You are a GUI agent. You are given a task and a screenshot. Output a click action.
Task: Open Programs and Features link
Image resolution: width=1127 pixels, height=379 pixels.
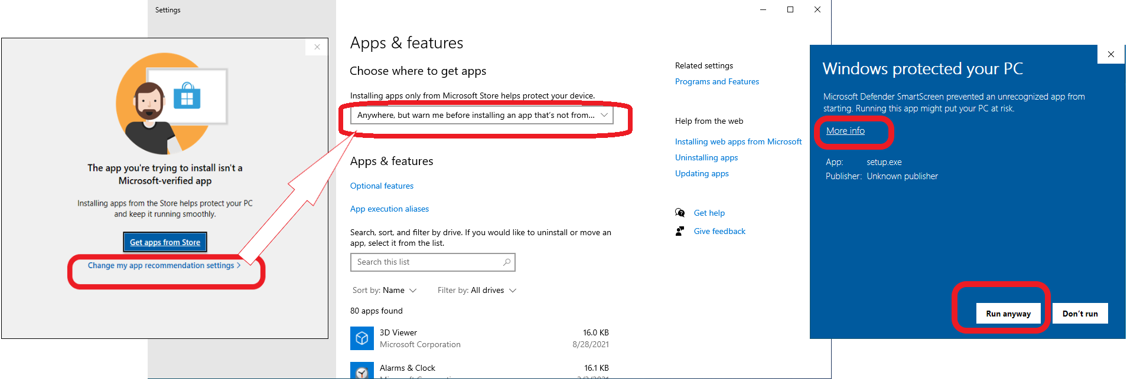717,81
